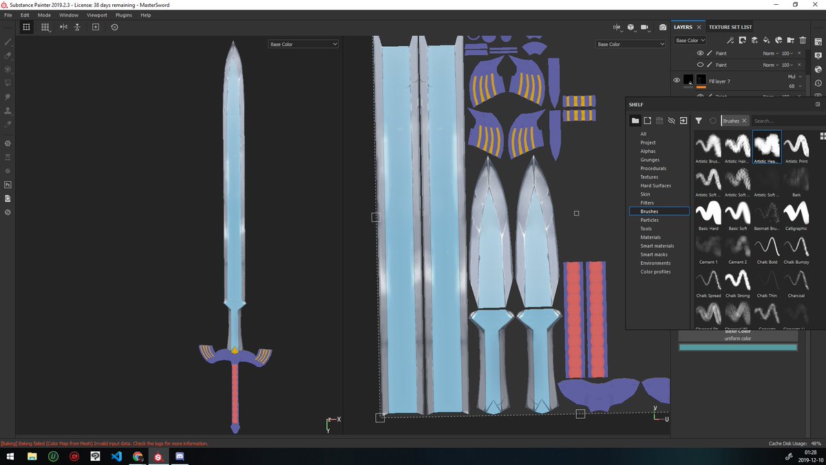Switch to Texture Set List tab
Image resolution: width=826 pixels, height=465 pixels.
coord(730,27)
